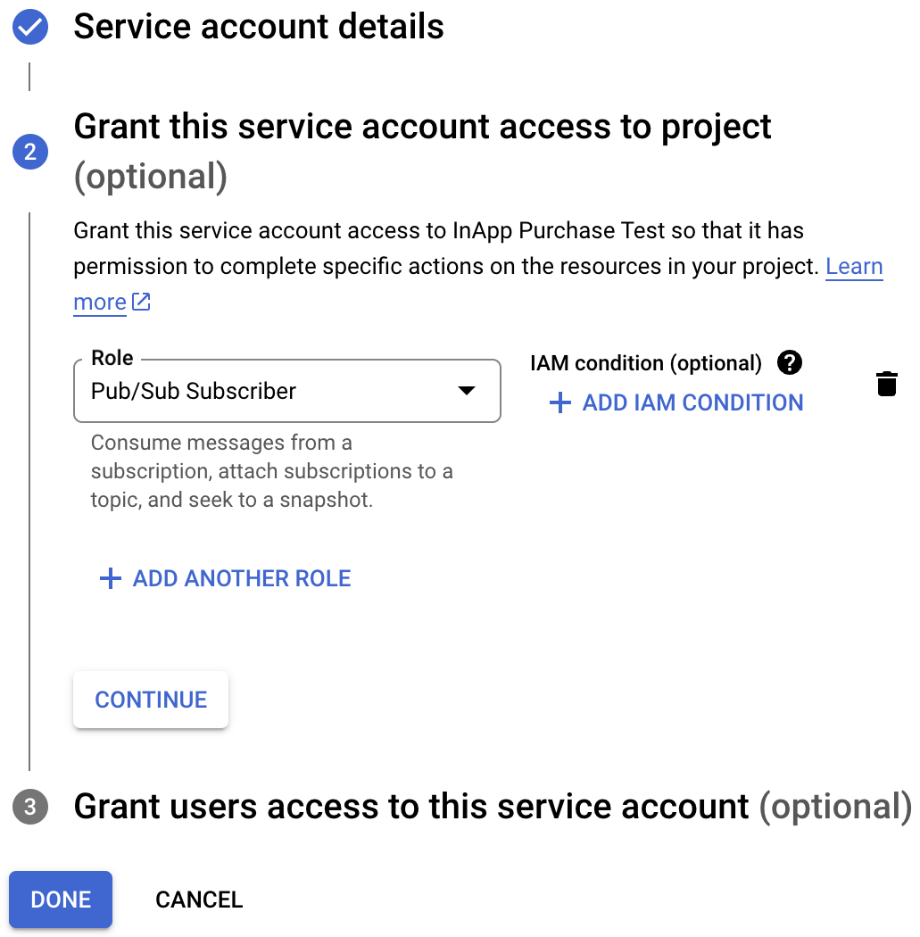This screenshot has width=920, height=937.
Task: Select the Grant this service account access heading
Action: (422, 127)
